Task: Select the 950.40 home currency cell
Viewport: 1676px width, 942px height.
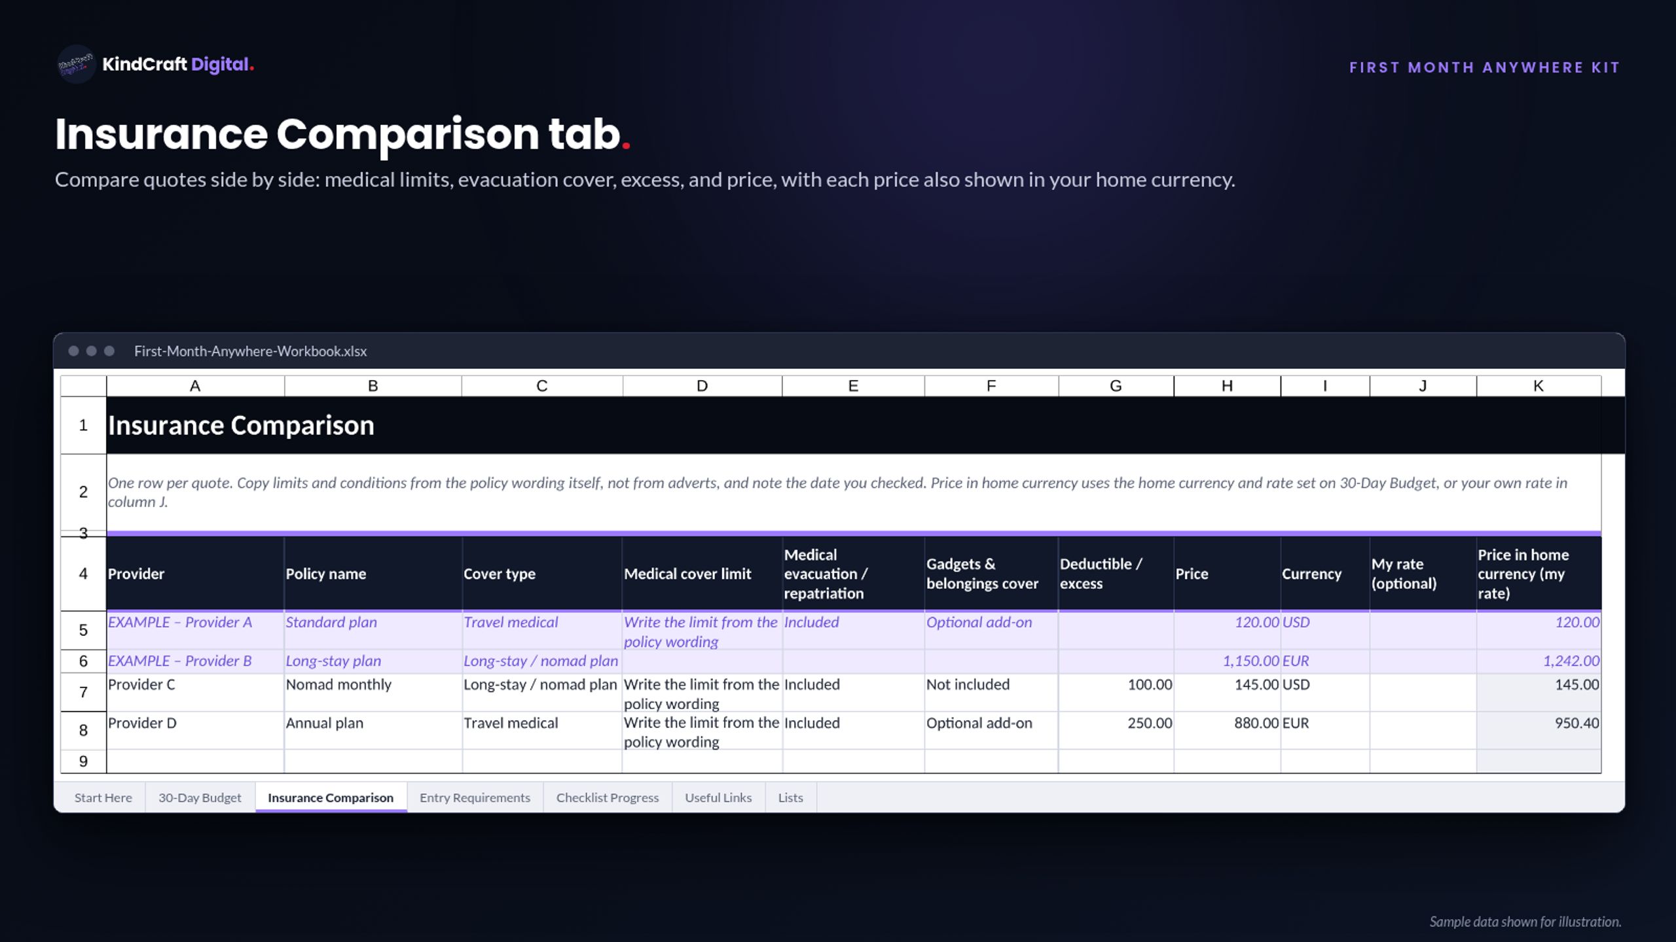Action: (x=1539, y=731)
